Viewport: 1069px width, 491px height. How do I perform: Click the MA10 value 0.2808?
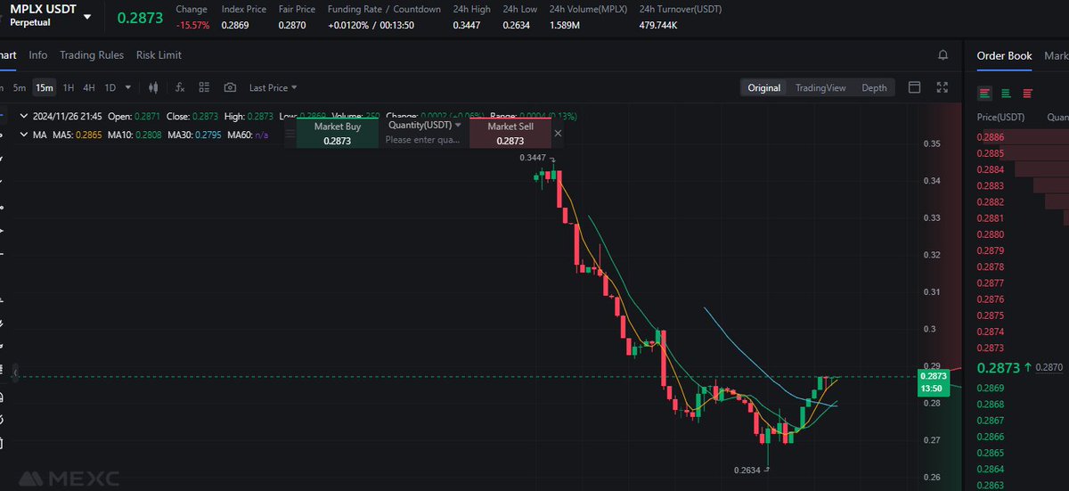coord(148,135)
